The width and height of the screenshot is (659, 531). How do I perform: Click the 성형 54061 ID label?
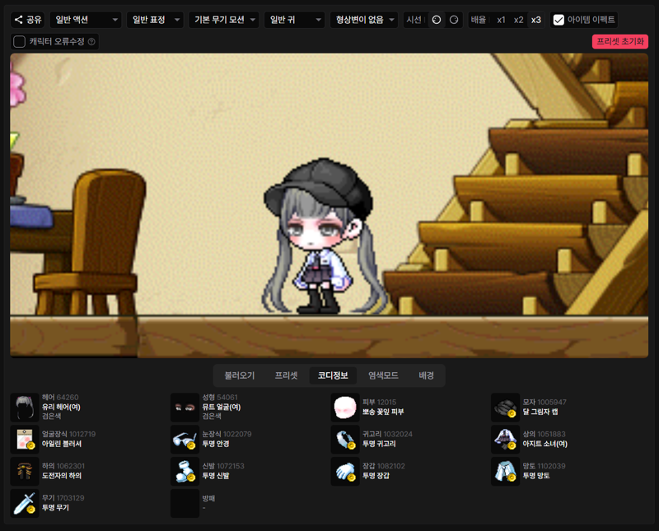(x=220, y=397)
